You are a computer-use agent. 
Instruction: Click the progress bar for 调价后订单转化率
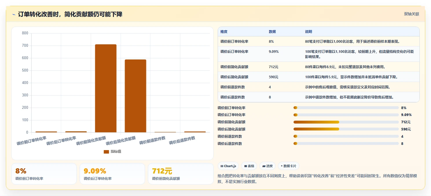346,115
